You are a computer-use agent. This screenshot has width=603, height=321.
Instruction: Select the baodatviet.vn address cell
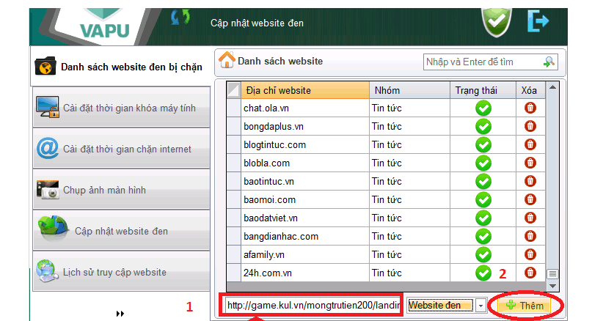click(x=305, y=218)
